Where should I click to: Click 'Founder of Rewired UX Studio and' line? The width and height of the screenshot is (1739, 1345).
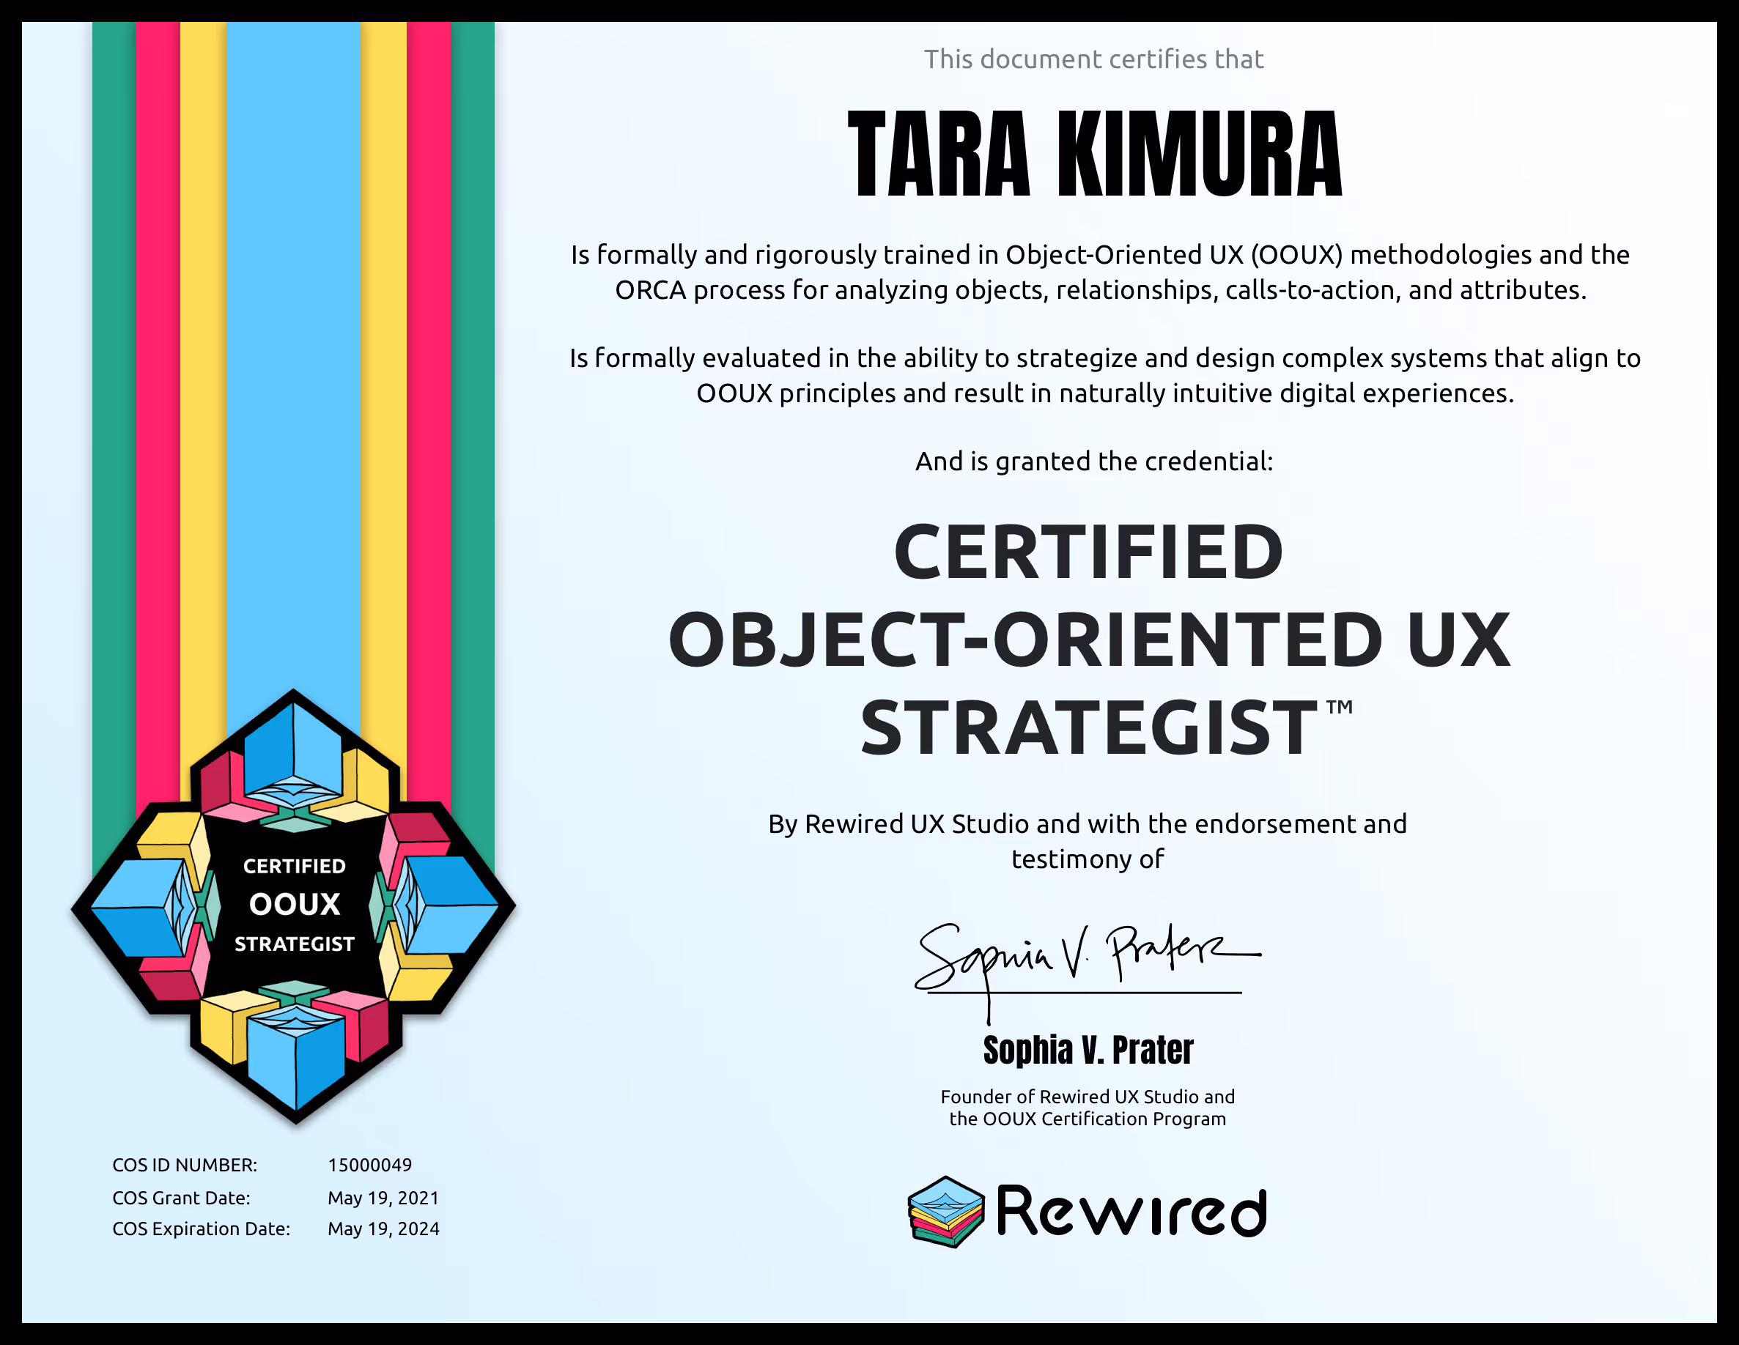pyautogui.click(x=1088, y=1097)
